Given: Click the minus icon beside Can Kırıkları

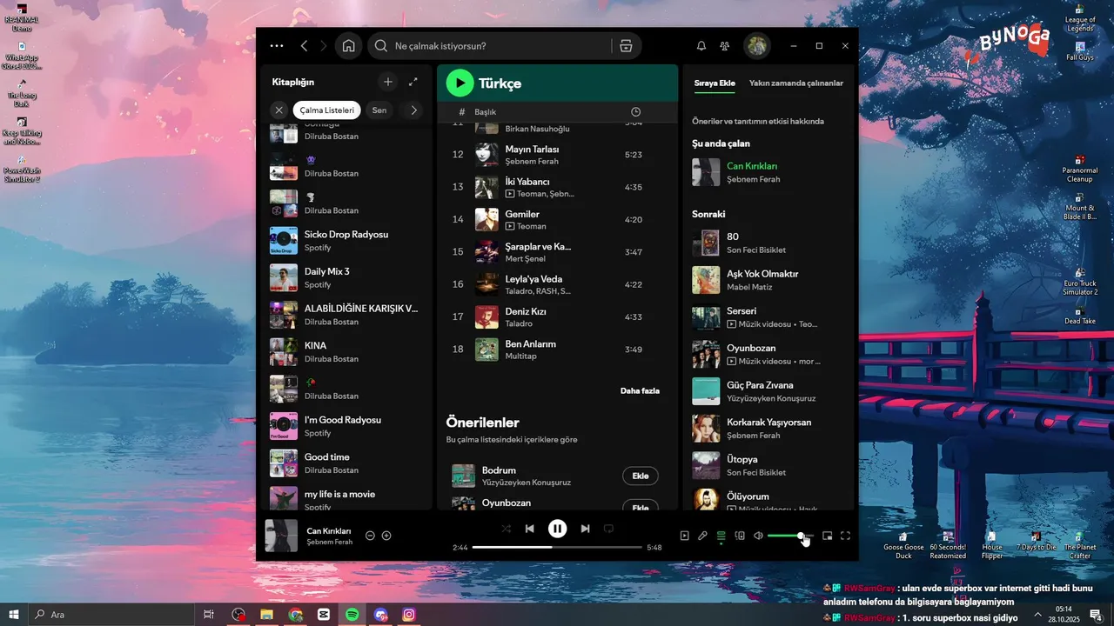Looking at the screenshot, I should pos(370,536).
